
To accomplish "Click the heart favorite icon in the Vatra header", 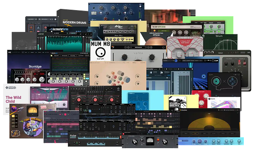I will (x=163, y=47).
